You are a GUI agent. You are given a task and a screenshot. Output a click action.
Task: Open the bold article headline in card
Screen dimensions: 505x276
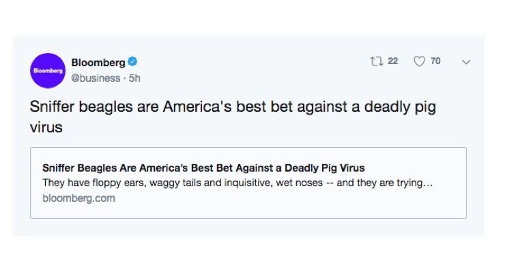click(x=203, y=168)
